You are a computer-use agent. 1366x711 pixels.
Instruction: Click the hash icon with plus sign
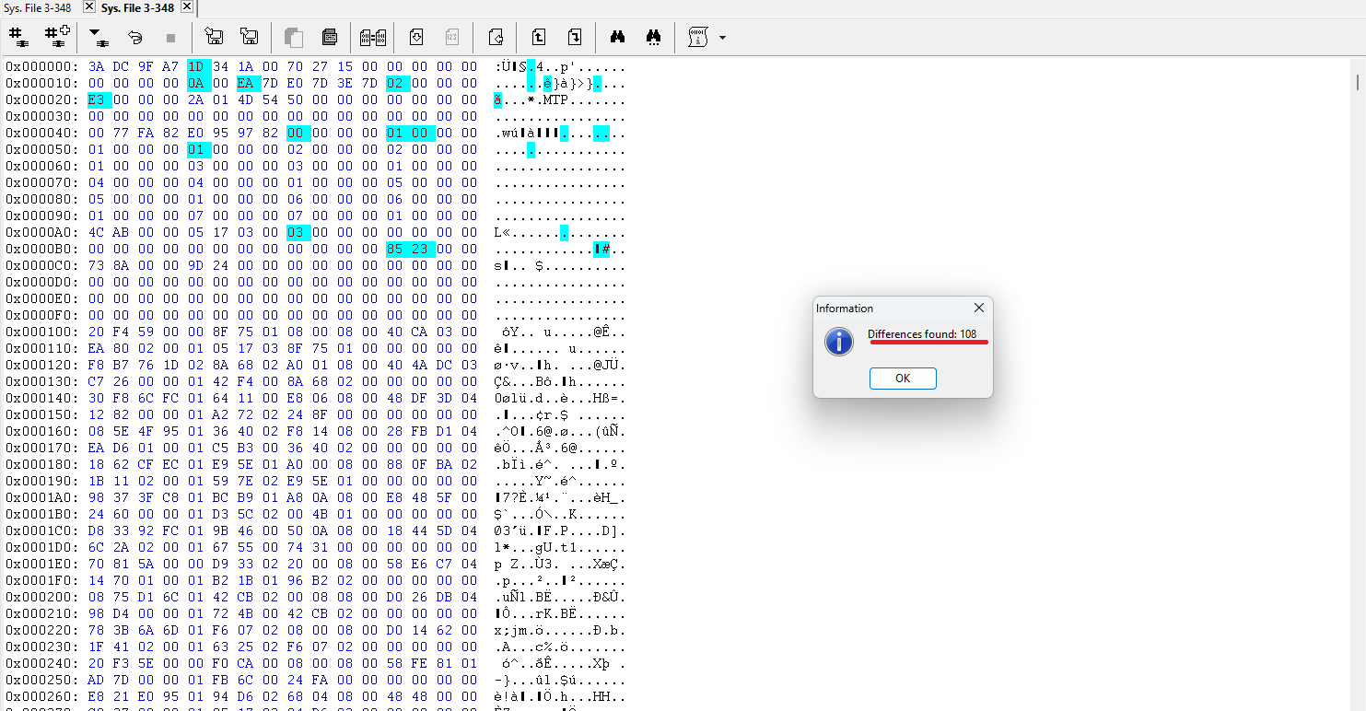coord(58,37)
